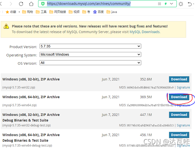The width and height of the screenshot is (195, 148).
Task: Go to the browser home page icon
Action: (x=31, y=4)
